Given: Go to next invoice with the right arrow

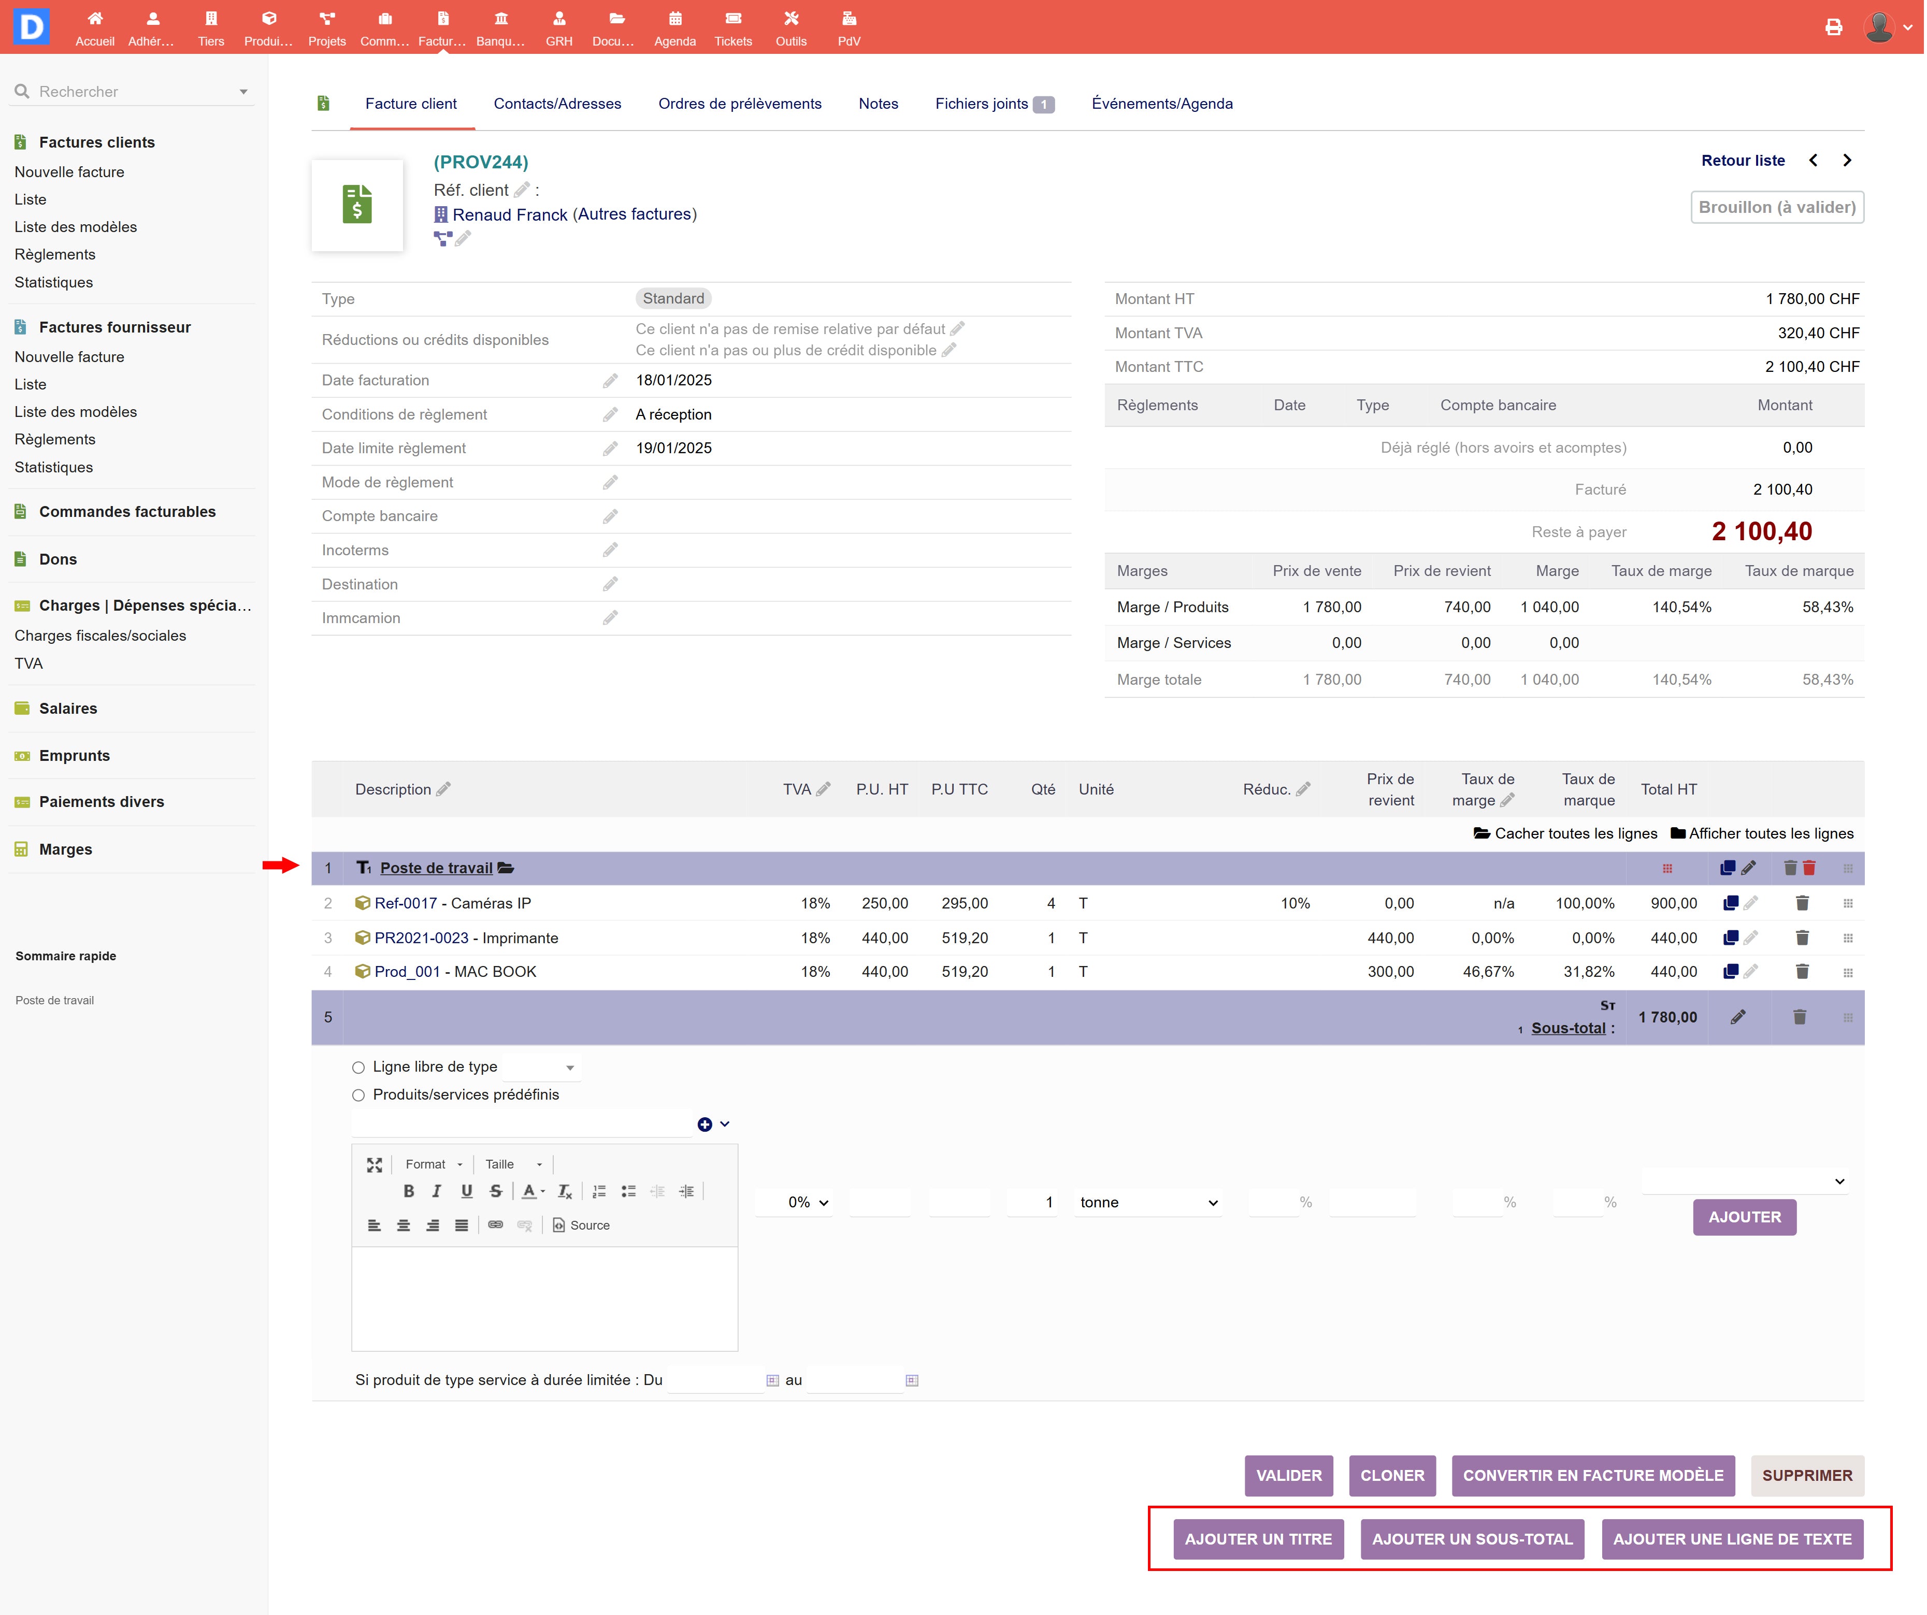Looking at the screenshot, I should [1847, 161].
